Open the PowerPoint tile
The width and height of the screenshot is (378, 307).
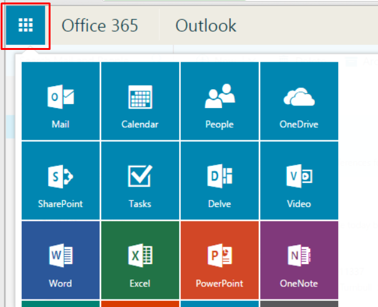(x=220, y=260)
